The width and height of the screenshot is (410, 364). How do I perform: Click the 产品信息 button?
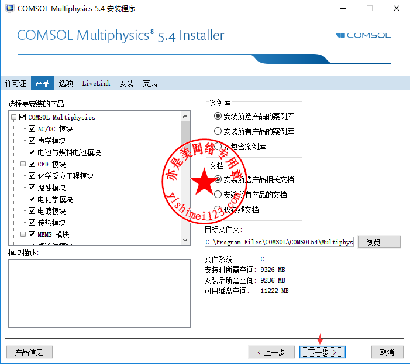click(29, 352)
